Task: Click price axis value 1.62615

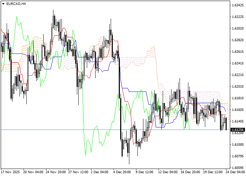Action: pos(238,52)
